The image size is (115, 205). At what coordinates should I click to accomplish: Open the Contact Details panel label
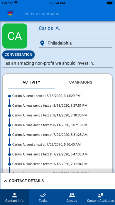[x=26, y=181]
